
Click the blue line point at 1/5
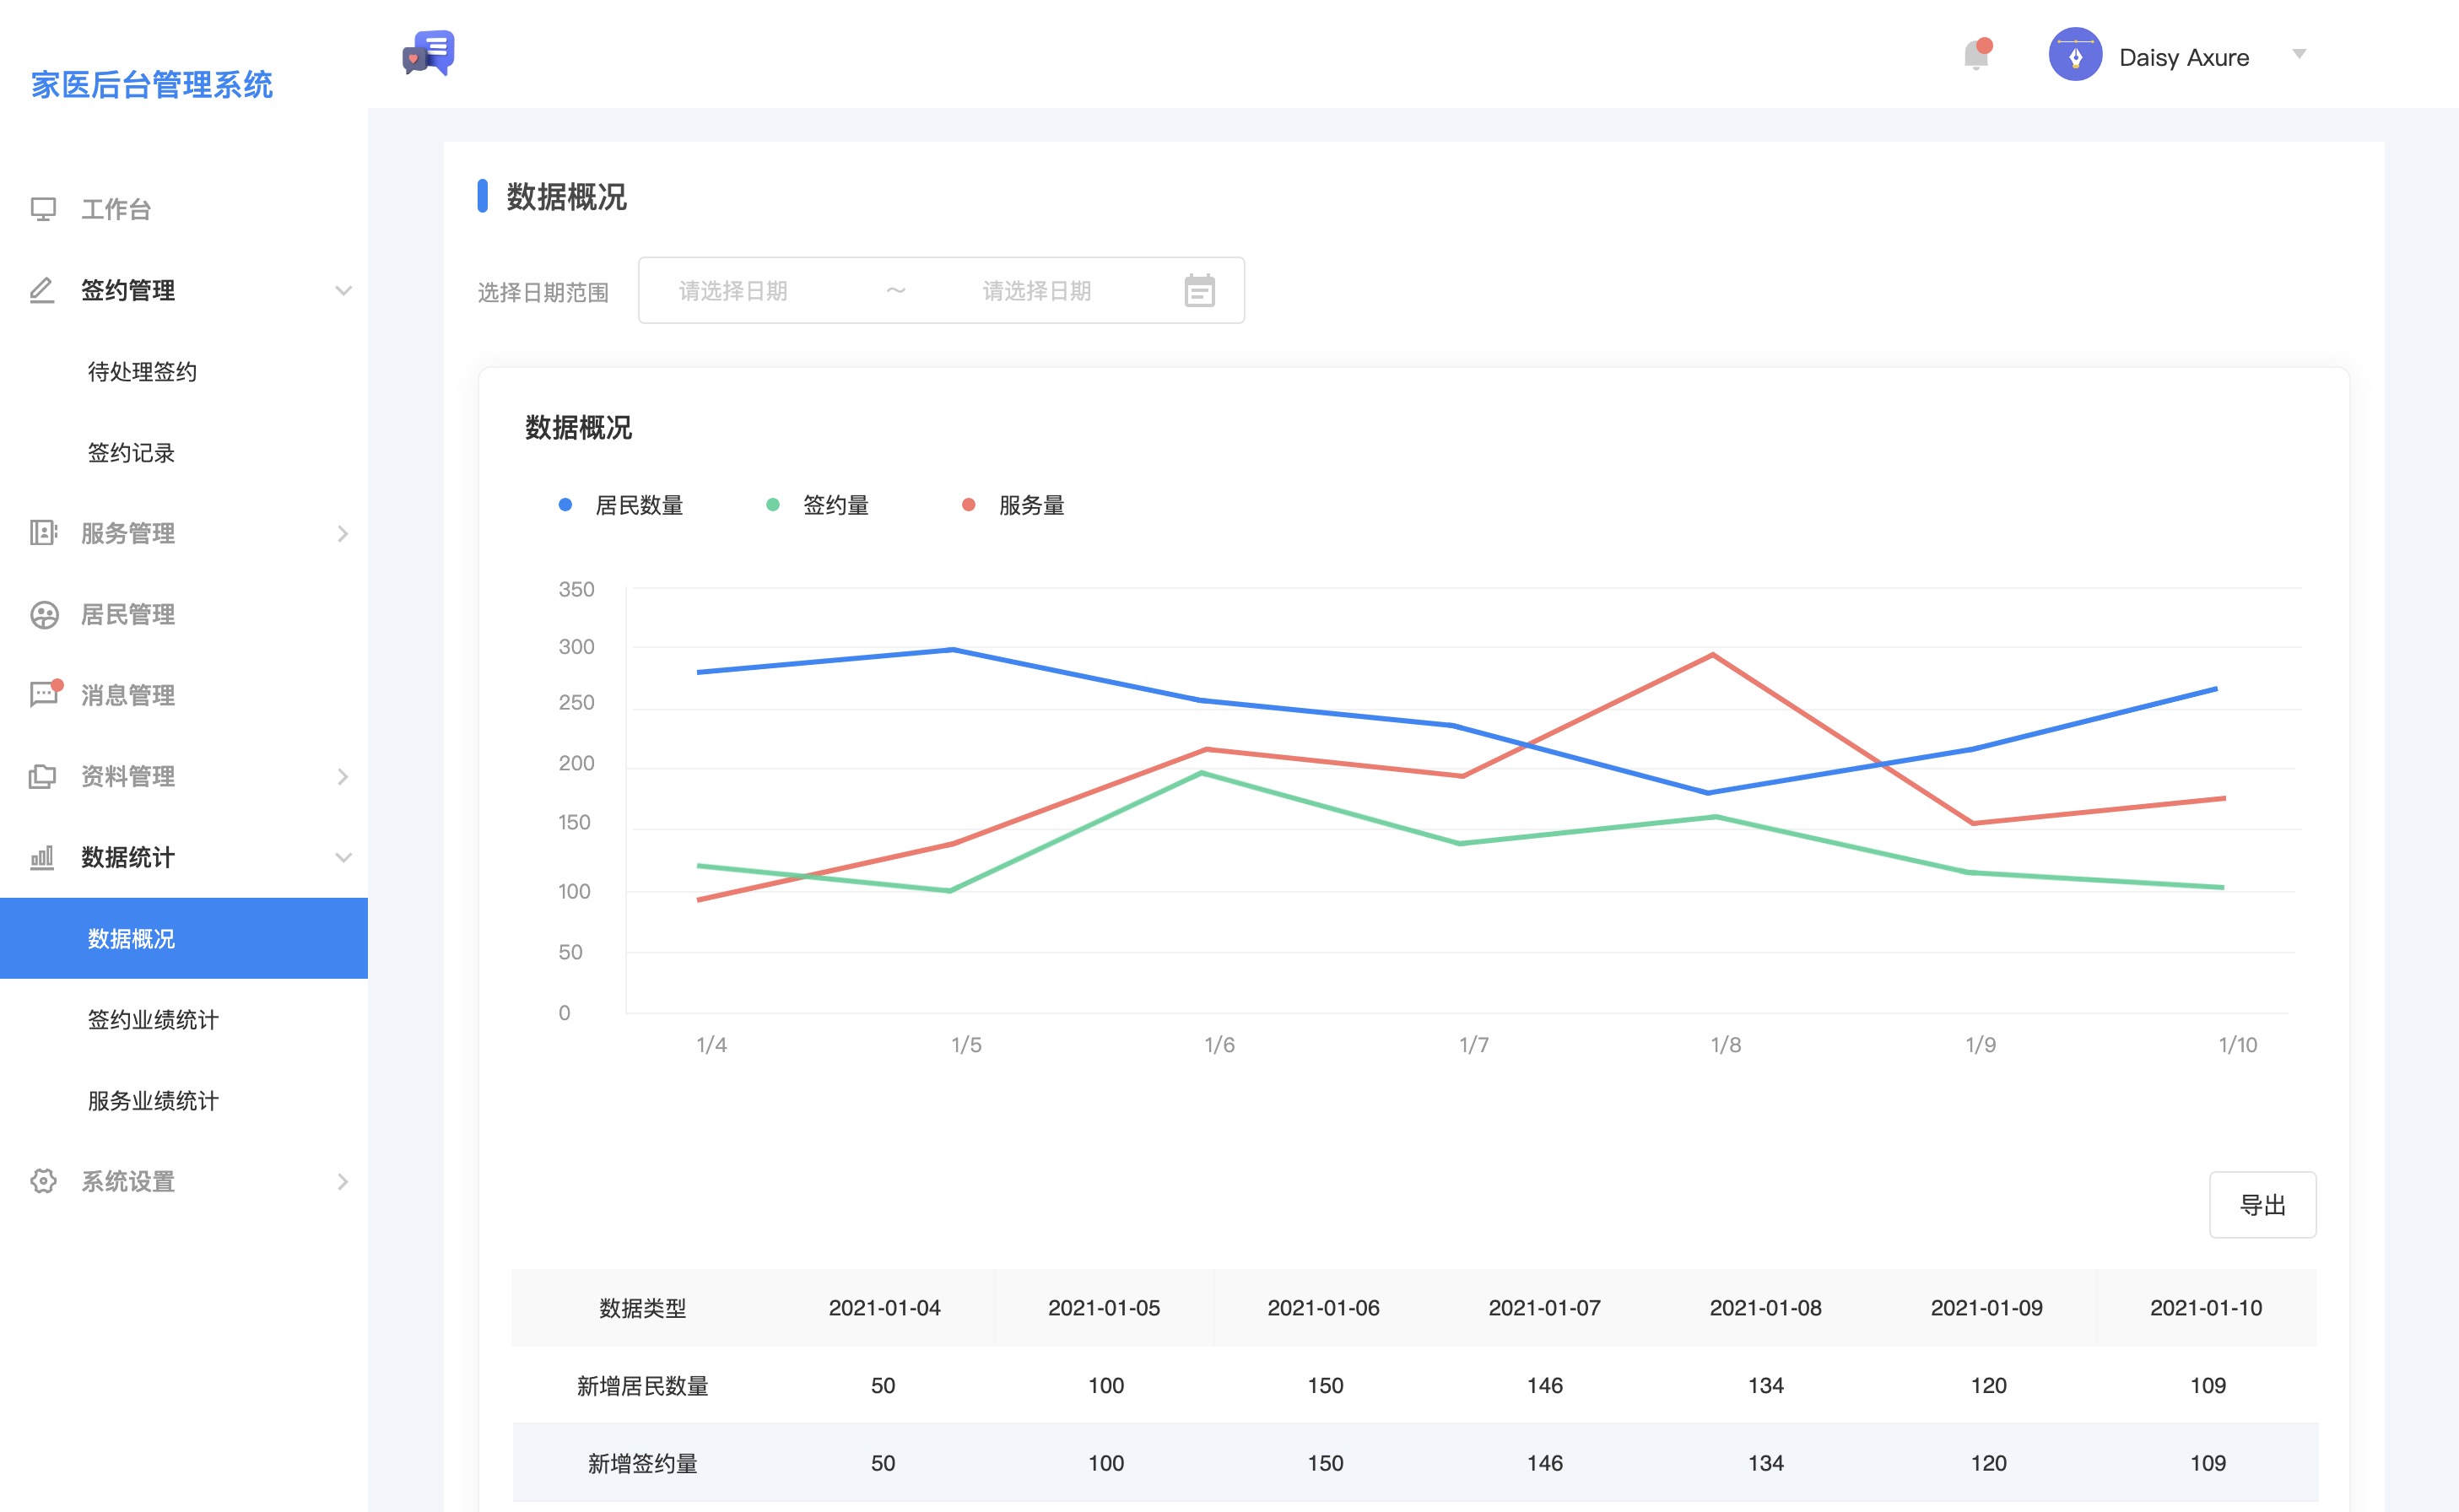(954, 650)
